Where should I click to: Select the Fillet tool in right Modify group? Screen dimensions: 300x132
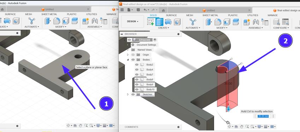pos(218,22)
